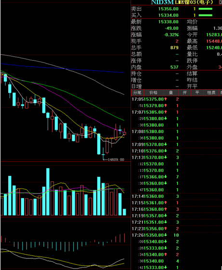Click the latest price 15338.00
Viewport: 222px width, 270px height.
pos(168,22)
